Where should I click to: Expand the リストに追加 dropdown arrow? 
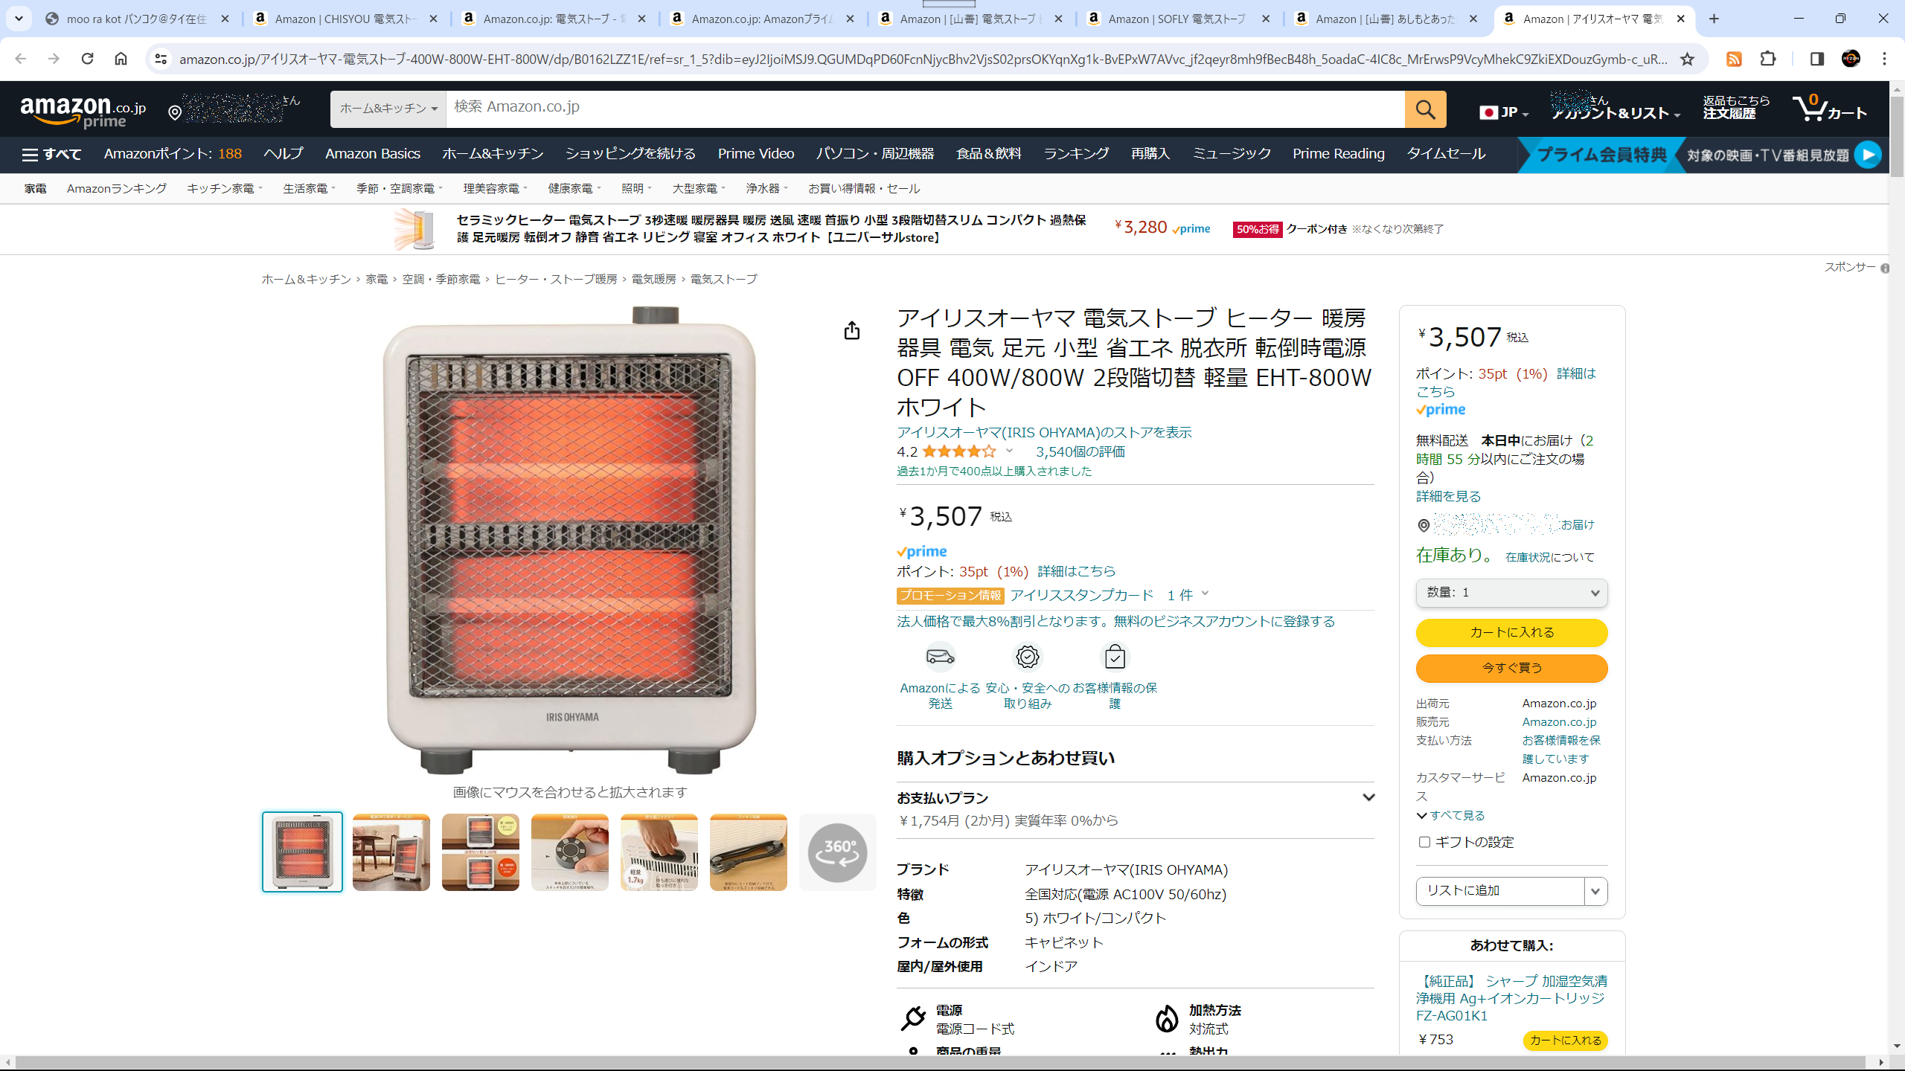coord(1595,891)
